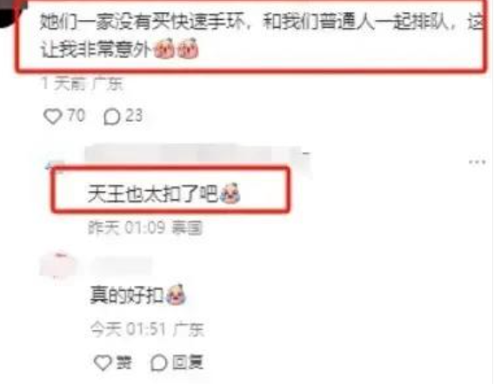Click the emoji after 真的好扣
Screen dimensions: 494x384
coord(176,295)
